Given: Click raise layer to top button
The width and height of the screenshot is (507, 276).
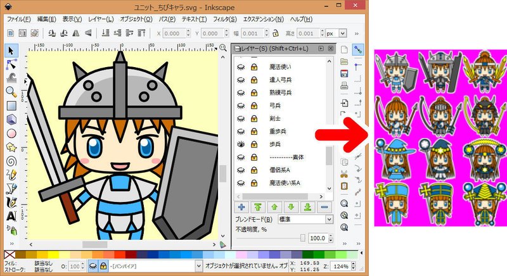Looking at the screenshot, I should [258, 207].
